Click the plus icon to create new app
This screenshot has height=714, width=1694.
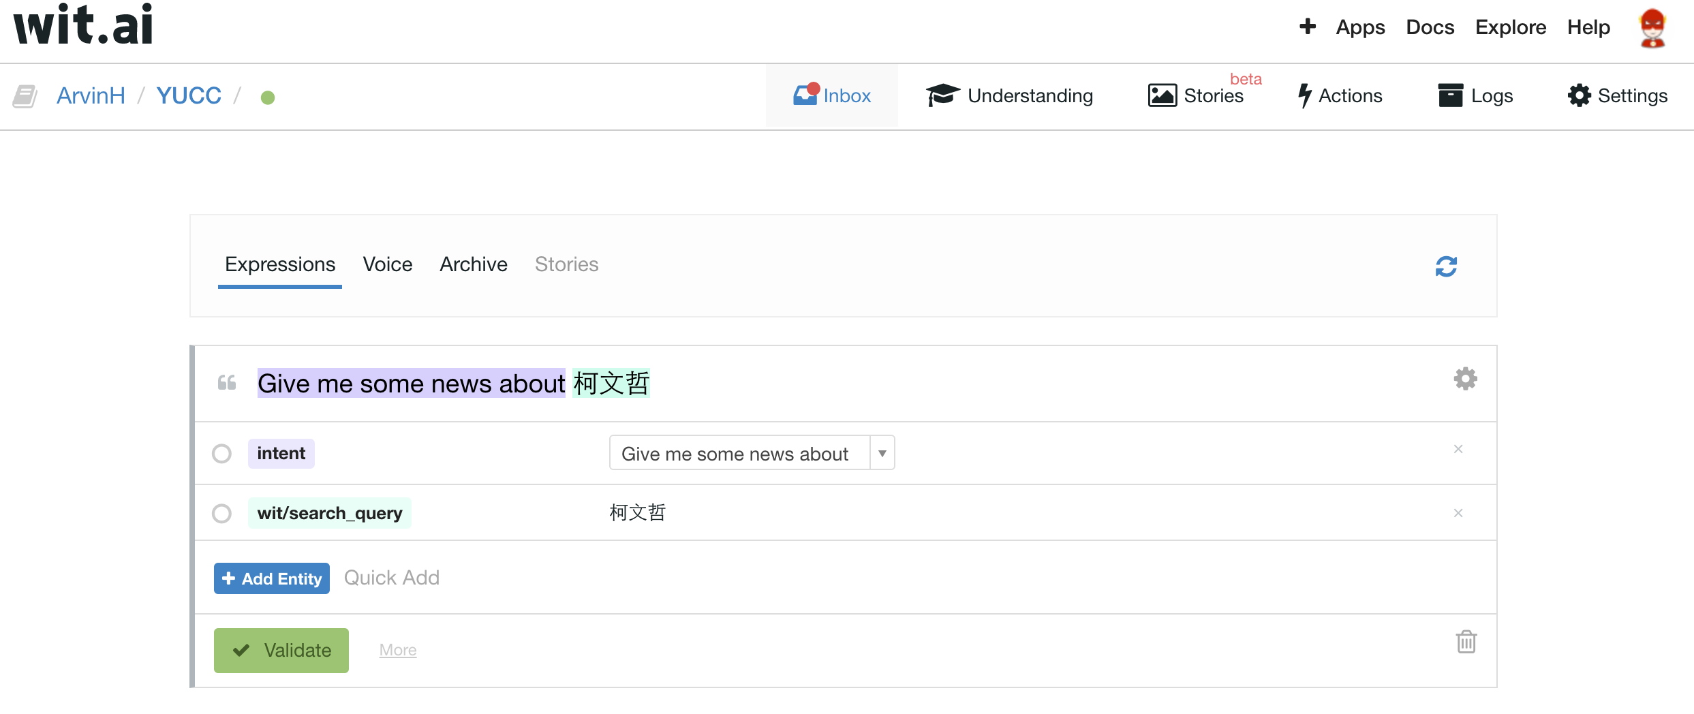tap(1307, 27)
